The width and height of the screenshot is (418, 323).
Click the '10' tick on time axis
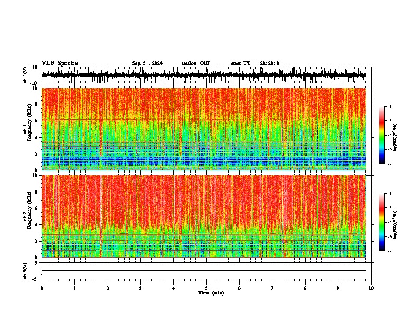(x=371, y=288)
